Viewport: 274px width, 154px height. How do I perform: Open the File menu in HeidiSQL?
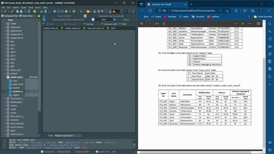point(3,8)
